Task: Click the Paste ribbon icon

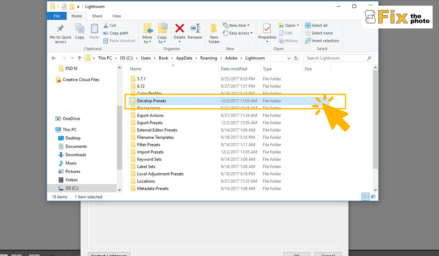Action: point(94,28)
